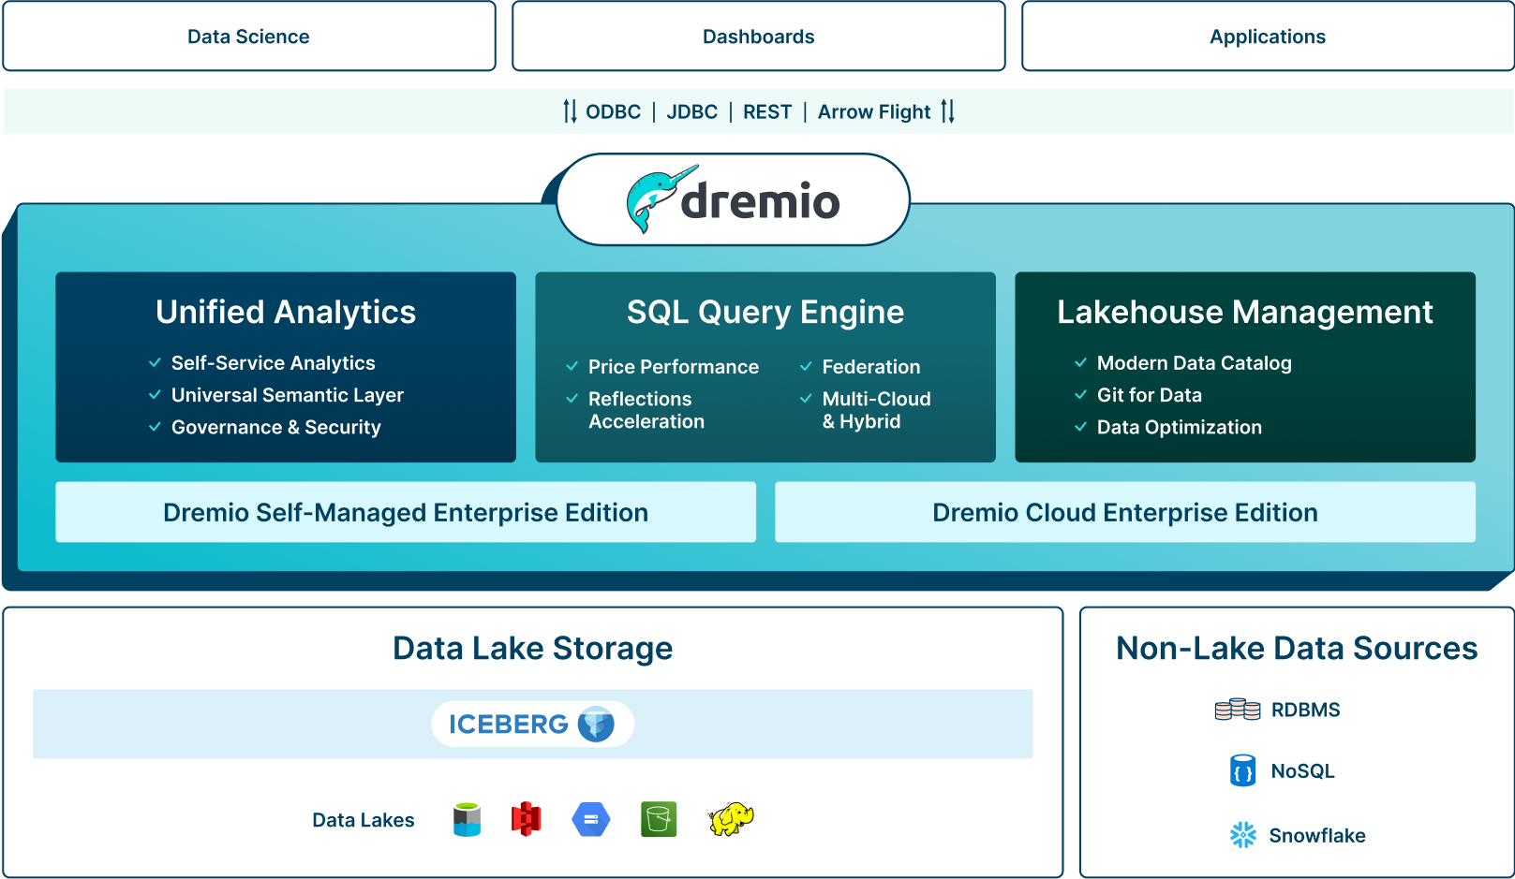The height and width of the screenshot is (879, 1515).
Task: Click the checkmark beside Price Performance
Action: coord(572,366)
